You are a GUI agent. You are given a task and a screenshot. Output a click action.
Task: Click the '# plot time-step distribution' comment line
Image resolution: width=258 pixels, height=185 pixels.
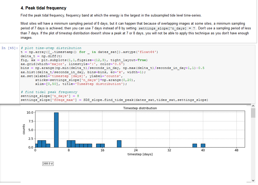[51, 48]
